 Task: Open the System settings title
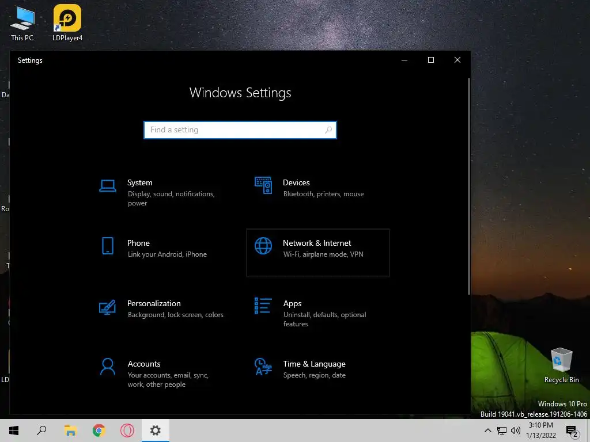(x=140, y=182)
